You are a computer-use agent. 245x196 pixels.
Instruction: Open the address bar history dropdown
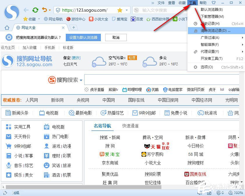tap(127, 10)
